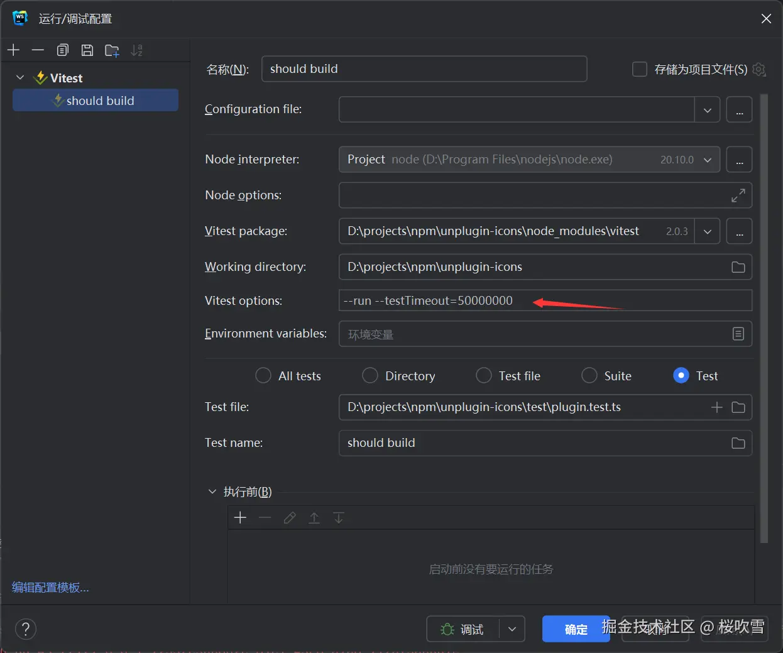Viewport: 783px width, 653px height.
Task: Move the before-launch task up
Action: point(314,517)
